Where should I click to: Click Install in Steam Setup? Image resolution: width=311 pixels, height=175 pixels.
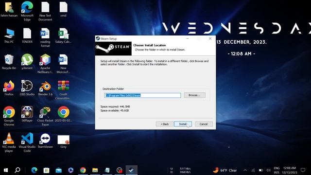183,124
